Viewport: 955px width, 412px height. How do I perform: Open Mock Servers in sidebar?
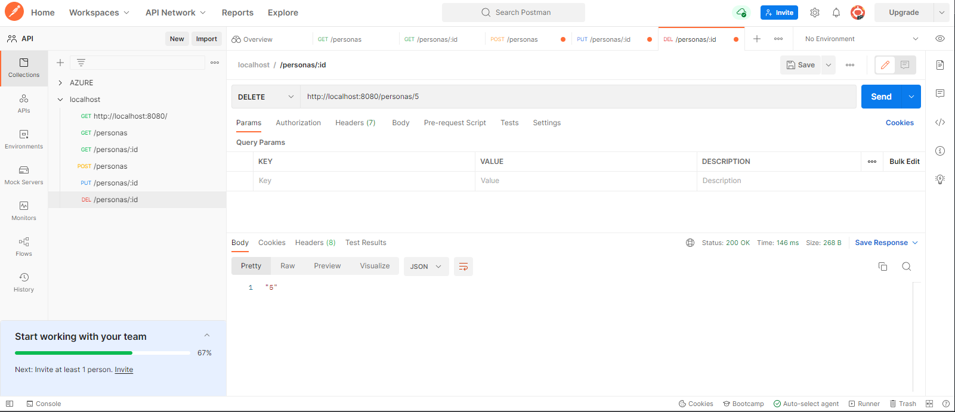click(24, 175)
